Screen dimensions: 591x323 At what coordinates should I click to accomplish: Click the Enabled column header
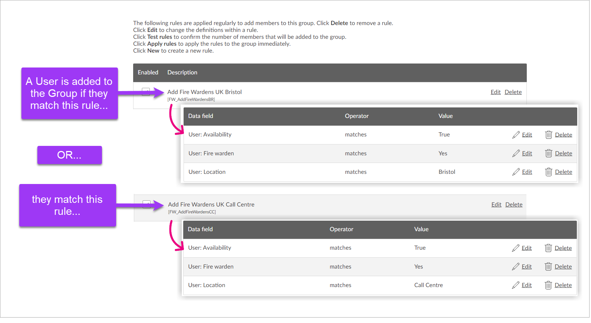click(x=148, y=73)
